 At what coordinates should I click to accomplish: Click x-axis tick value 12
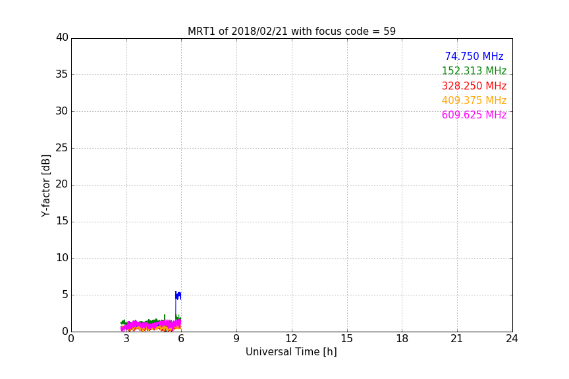point(292,339)
